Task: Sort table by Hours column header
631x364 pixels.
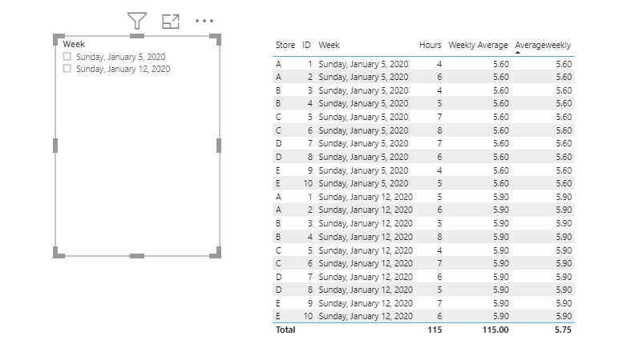Action: (x=431, y=45)
